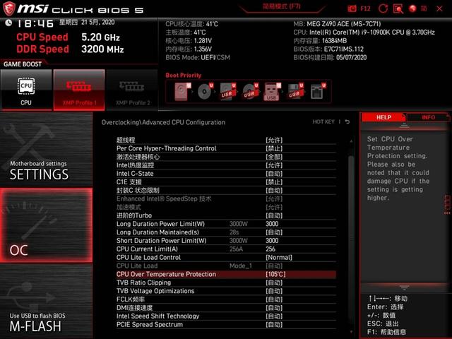Edit Short Duration Power Limit(W) value
Viewport: 452px width, 339px height.
click(272, 240)
